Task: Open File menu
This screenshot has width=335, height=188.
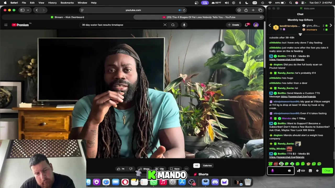Action: point(24,3)
